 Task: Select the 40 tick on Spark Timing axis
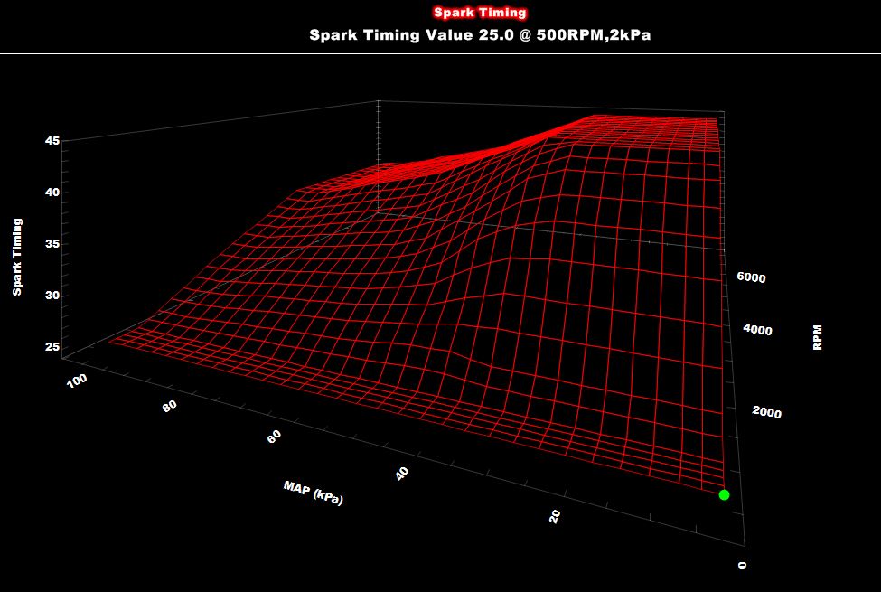point(51,193)
